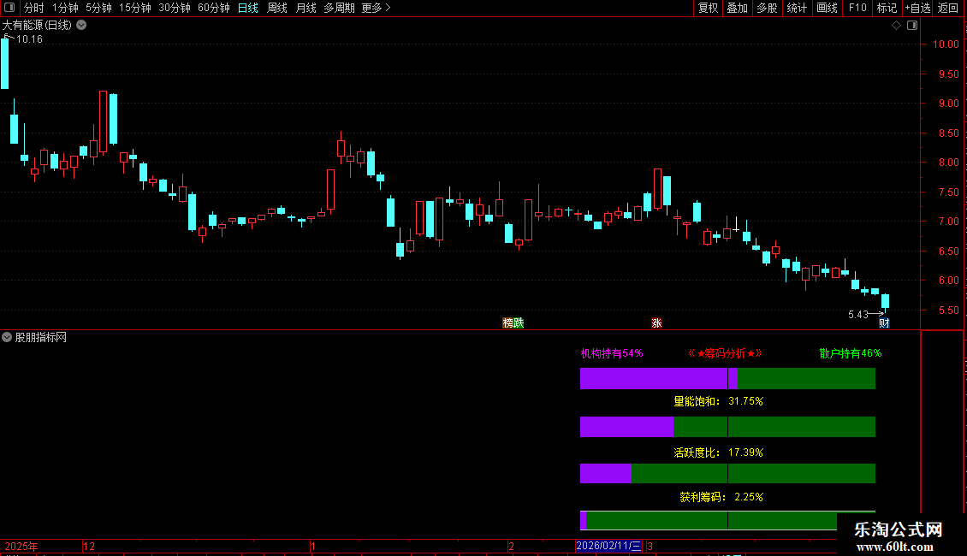Image resolution: width=967 pixels, height=556 pixels.
Task: Click the 股朋指标网 indicator name
Action: (x=41, y=337)
